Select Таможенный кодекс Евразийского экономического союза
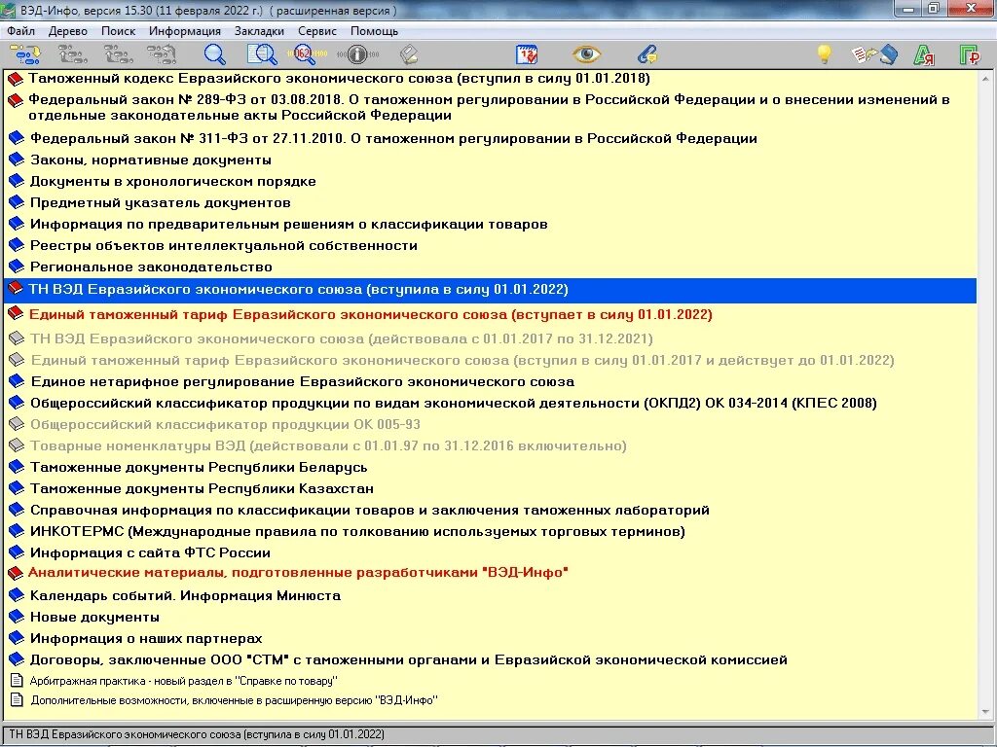The image size is (997, 747). (x=339, y=79)
